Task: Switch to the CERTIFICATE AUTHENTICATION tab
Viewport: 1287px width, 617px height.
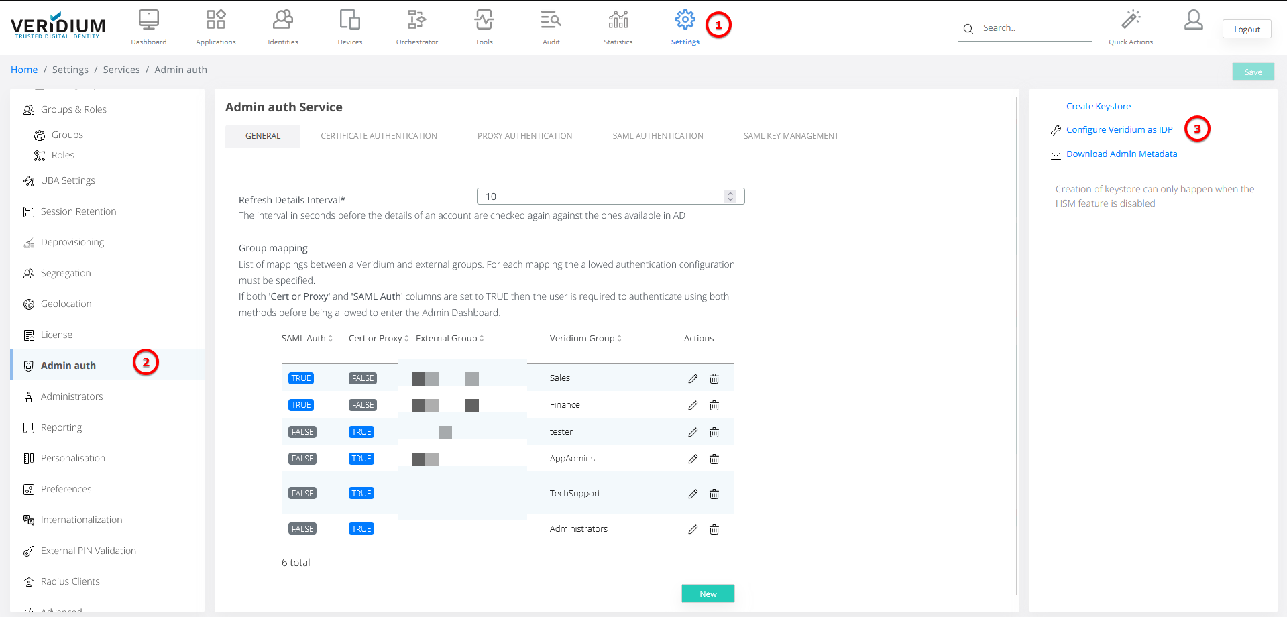Action: pyautogui.click(x=378, y=135)
